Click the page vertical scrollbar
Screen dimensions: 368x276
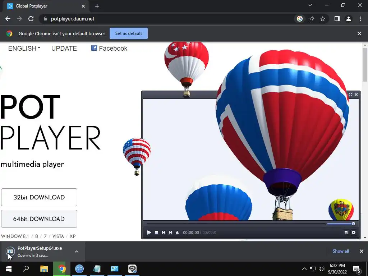(x=365, y=65)
